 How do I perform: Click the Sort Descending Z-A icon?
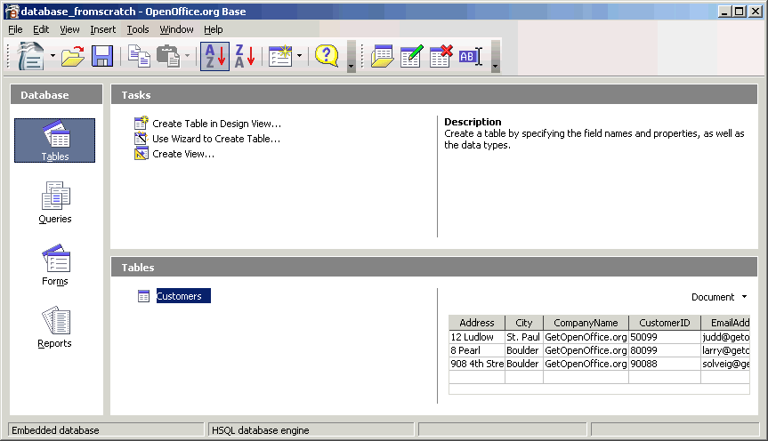[x=245, y=56]
